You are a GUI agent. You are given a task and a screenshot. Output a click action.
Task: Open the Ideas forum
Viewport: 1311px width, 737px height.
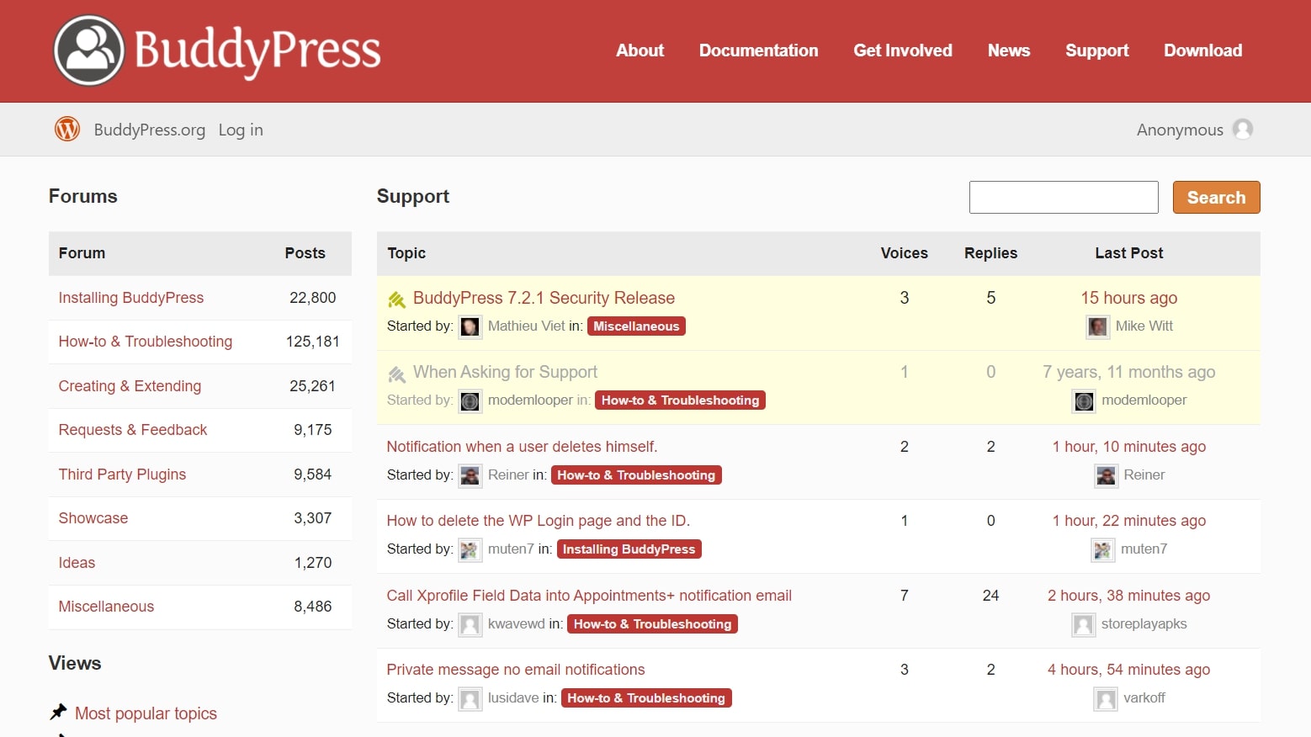[x=77, y=563]
